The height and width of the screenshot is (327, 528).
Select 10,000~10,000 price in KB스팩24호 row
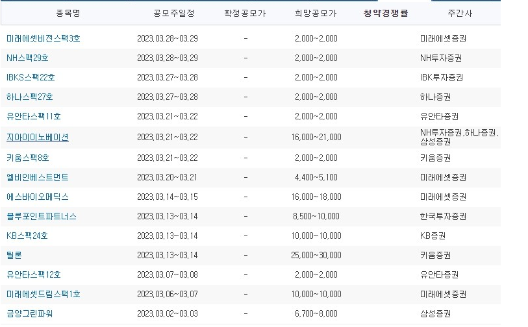316,236
